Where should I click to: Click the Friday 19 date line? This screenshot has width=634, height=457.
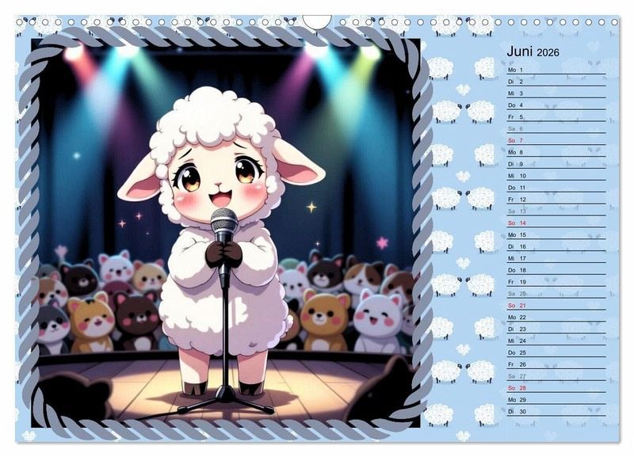pos(555,282)
